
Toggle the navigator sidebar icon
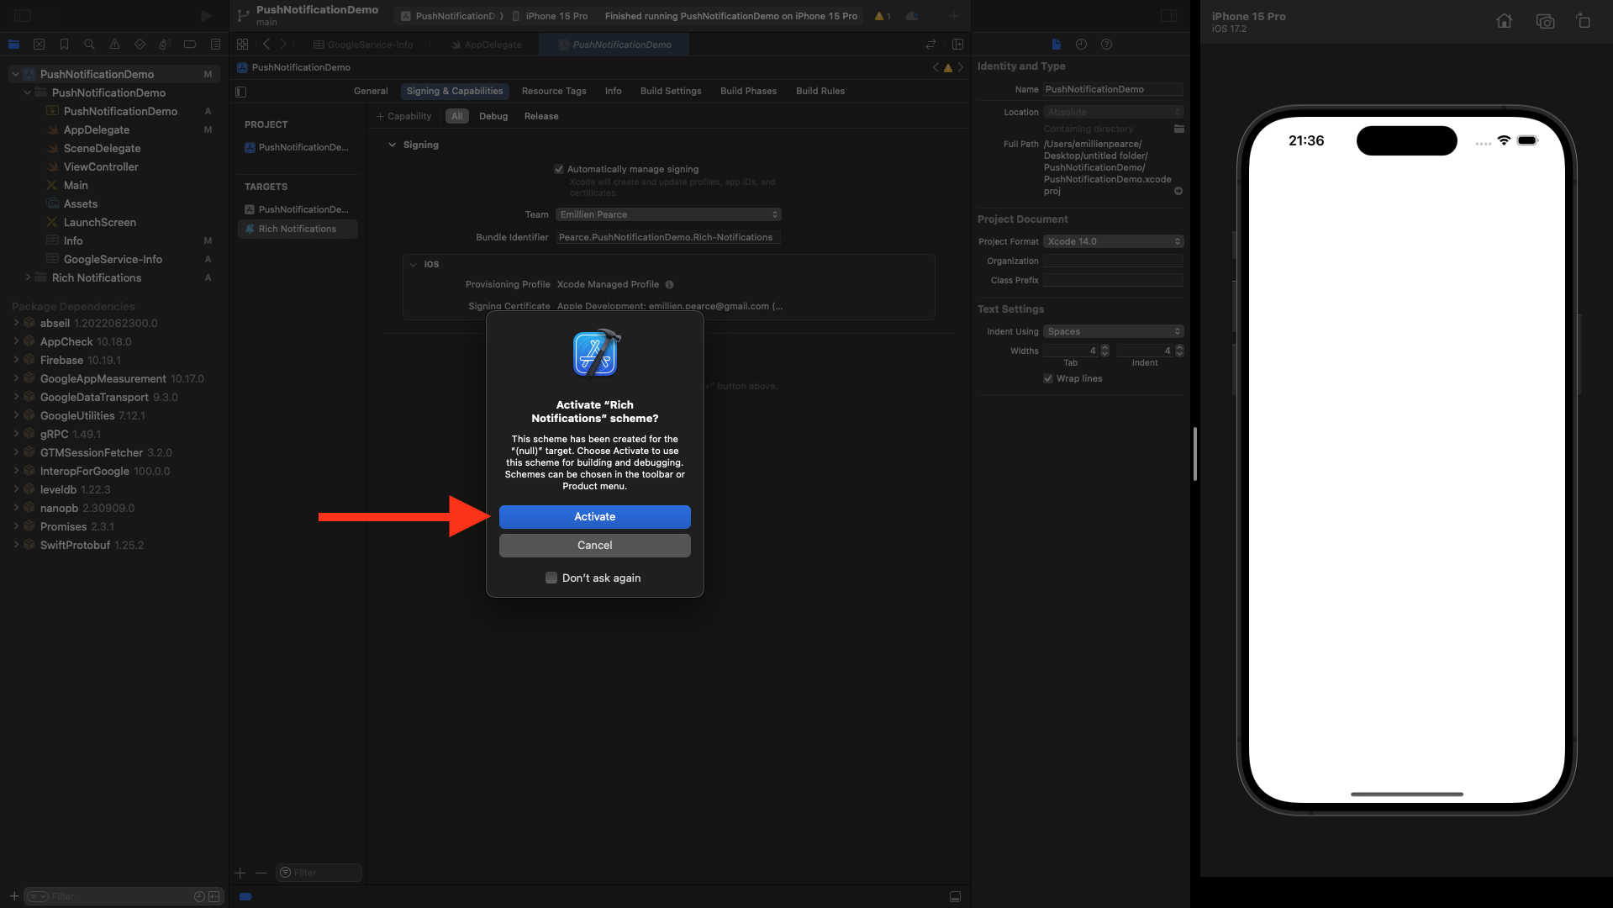coord(23,16)
